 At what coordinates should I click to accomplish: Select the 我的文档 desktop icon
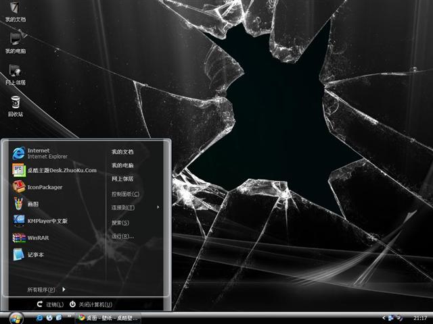click(x=16, y=12)
